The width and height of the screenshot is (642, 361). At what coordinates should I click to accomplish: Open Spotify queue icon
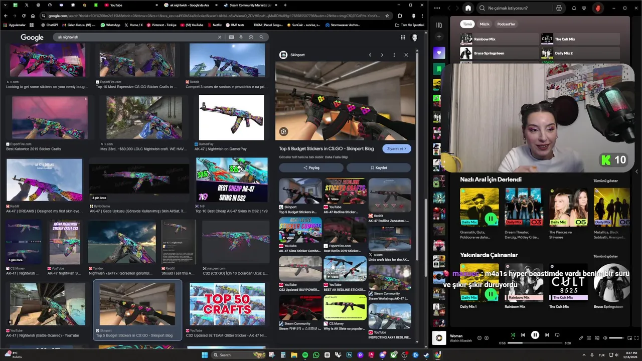coord(589,338)
